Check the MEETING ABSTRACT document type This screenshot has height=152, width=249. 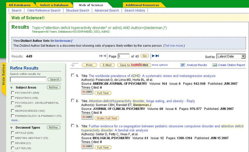click(13, 138)
